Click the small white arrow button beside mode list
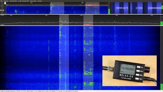 click(x=5, y=3)
